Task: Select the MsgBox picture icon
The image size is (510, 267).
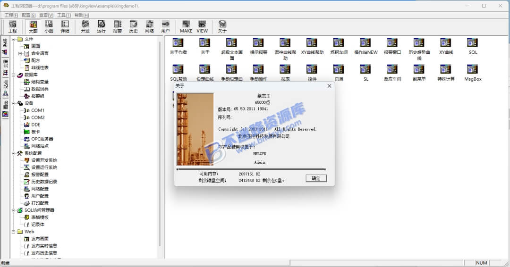Action: tap(473, 73)
